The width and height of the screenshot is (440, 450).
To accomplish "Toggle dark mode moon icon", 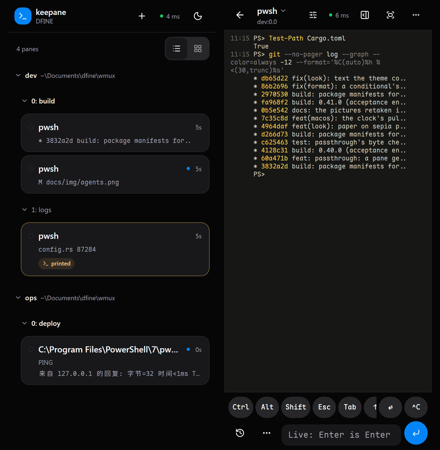I will pyautogui.click(x=198, y=16).
